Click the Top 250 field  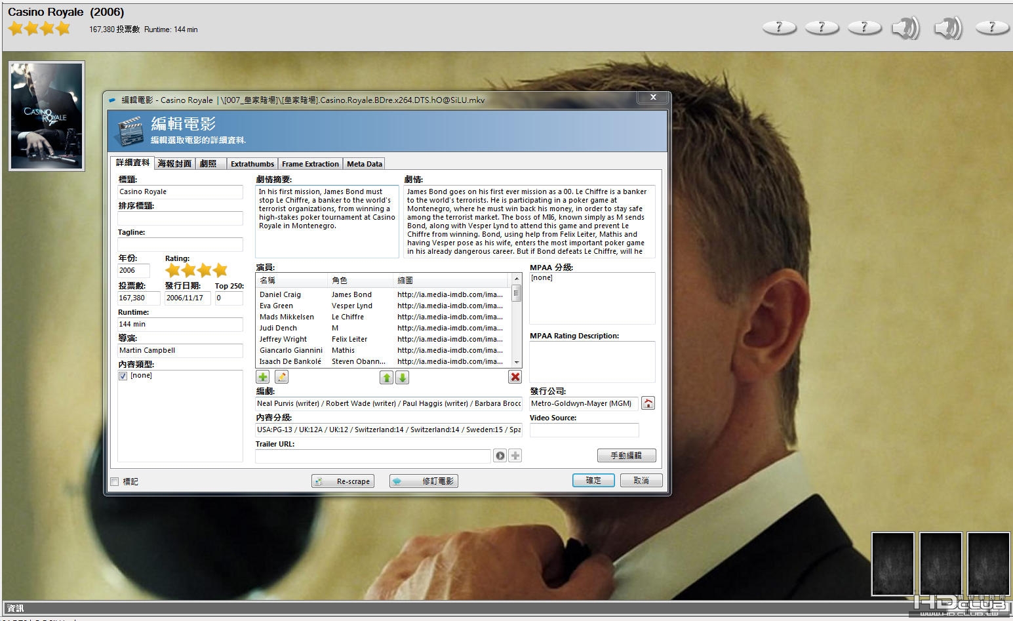(x=229, y=298)
